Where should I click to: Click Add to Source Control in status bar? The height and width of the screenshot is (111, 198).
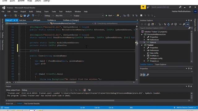point(185,108)
